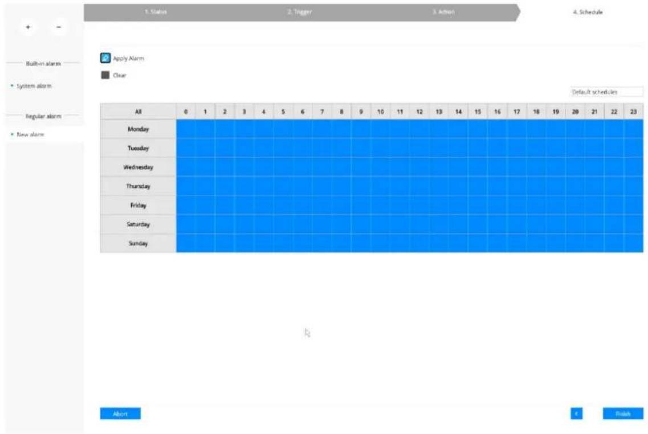Go to step 3 Action
Screen dimensions: 648x434
click(444, 12)
